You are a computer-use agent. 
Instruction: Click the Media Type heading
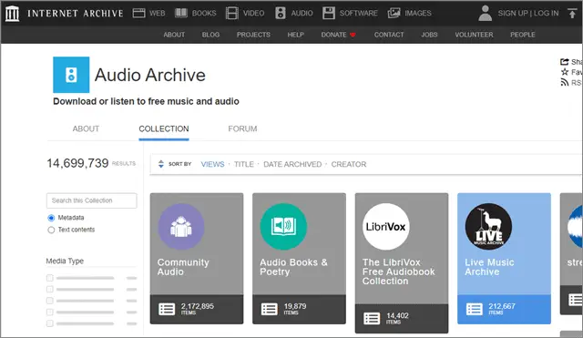tap(65, 261)
